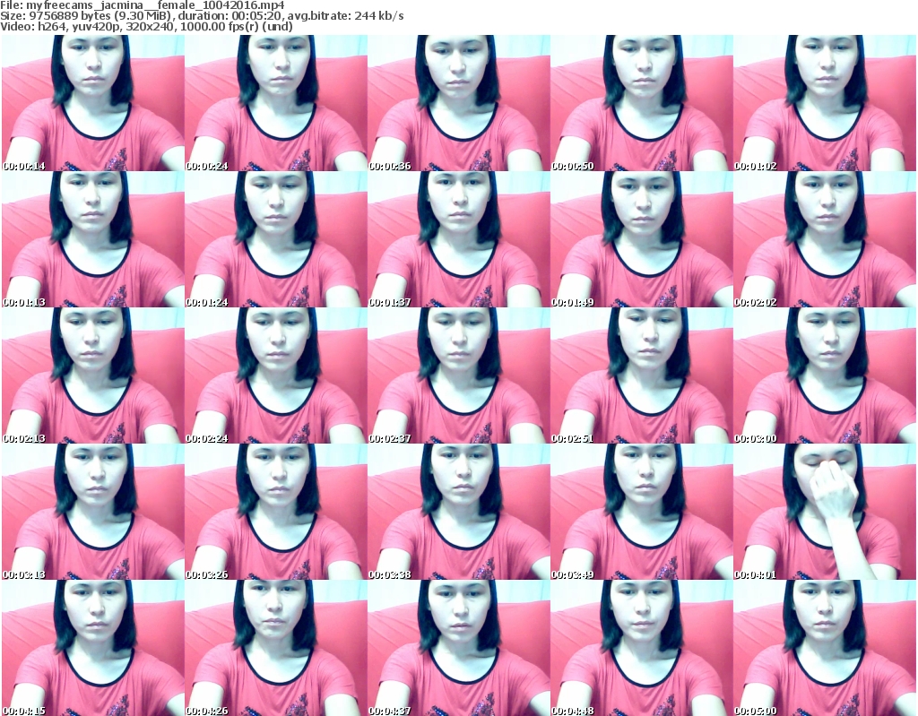The height and width of the screenshot is (716, 918).
Task: Select the 00:04:01 frame with raised hand
Action: 824,512
